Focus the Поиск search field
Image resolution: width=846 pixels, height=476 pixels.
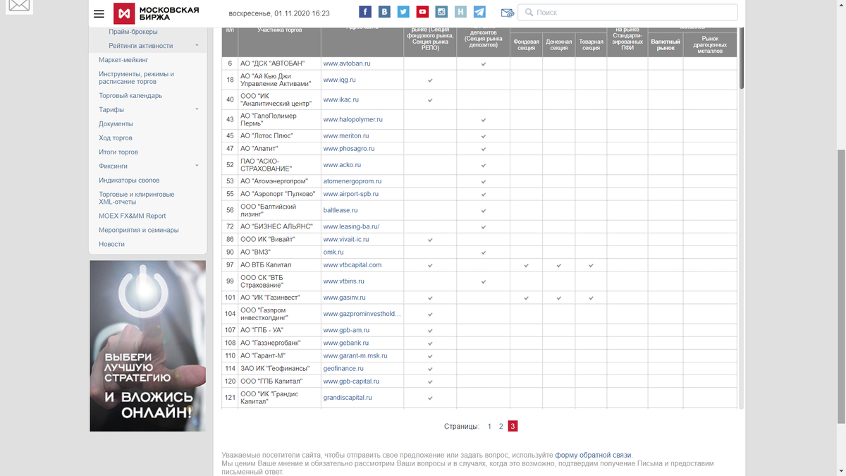point(627,13)
